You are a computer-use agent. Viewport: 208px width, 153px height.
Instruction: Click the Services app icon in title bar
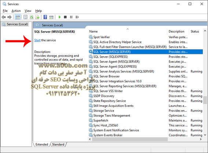4,4
